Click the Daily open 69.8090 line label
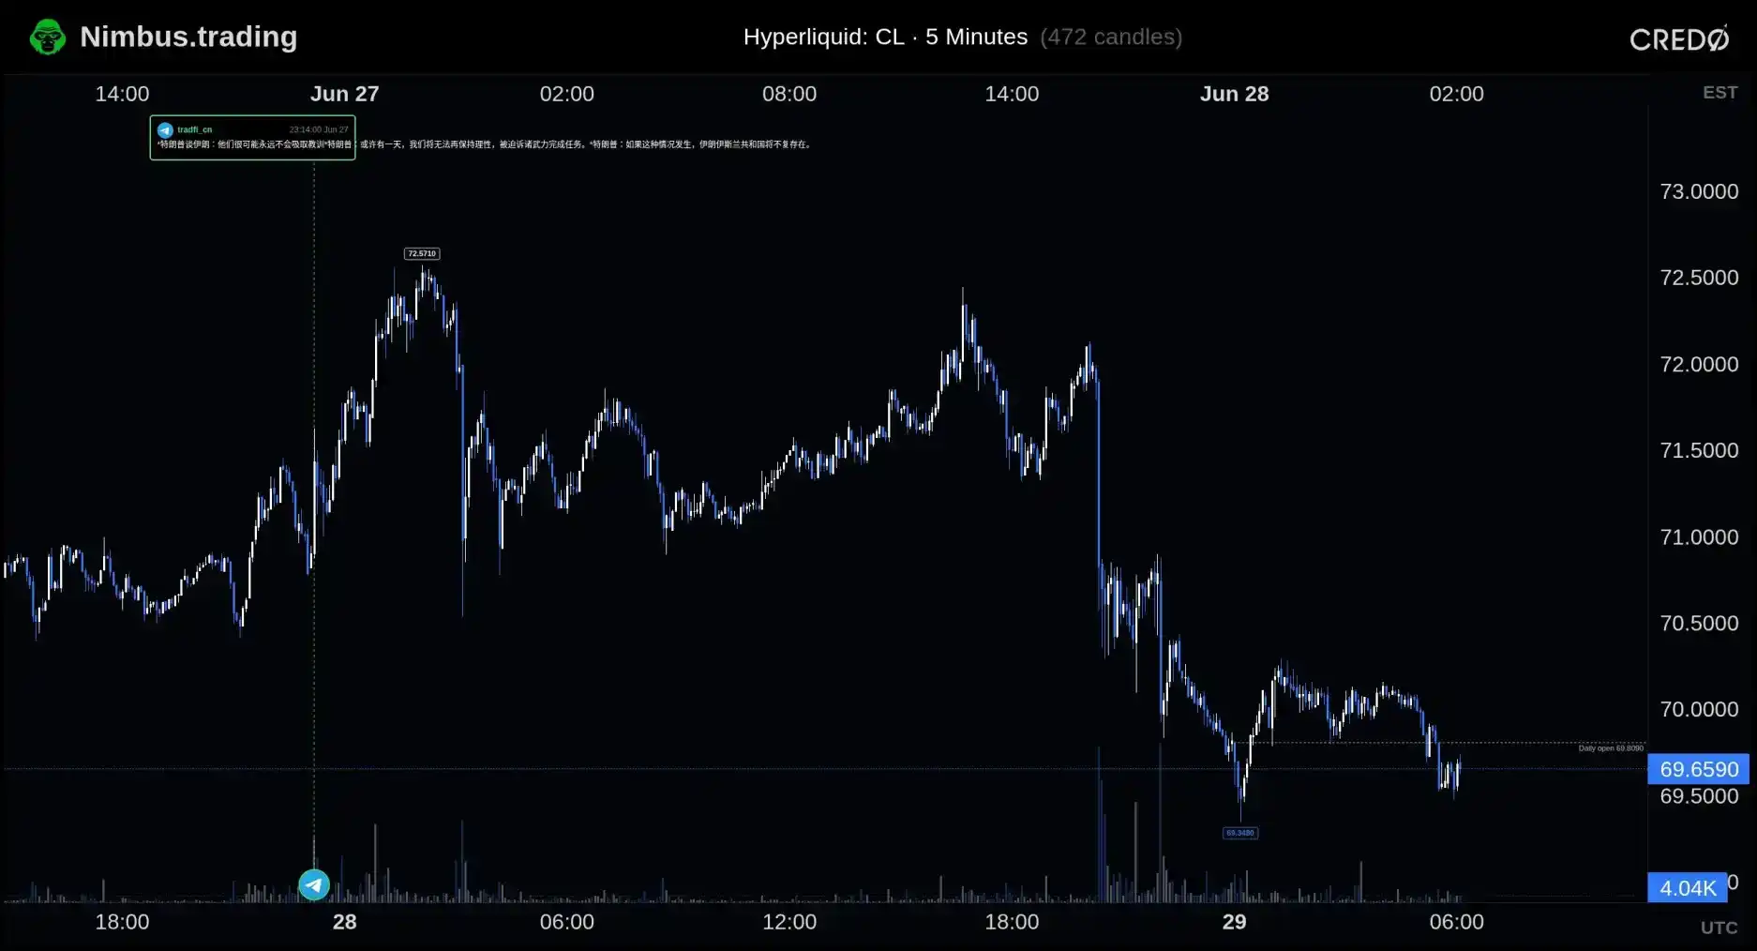The height and width of the screenshot is (951, 1757). 1611,748
